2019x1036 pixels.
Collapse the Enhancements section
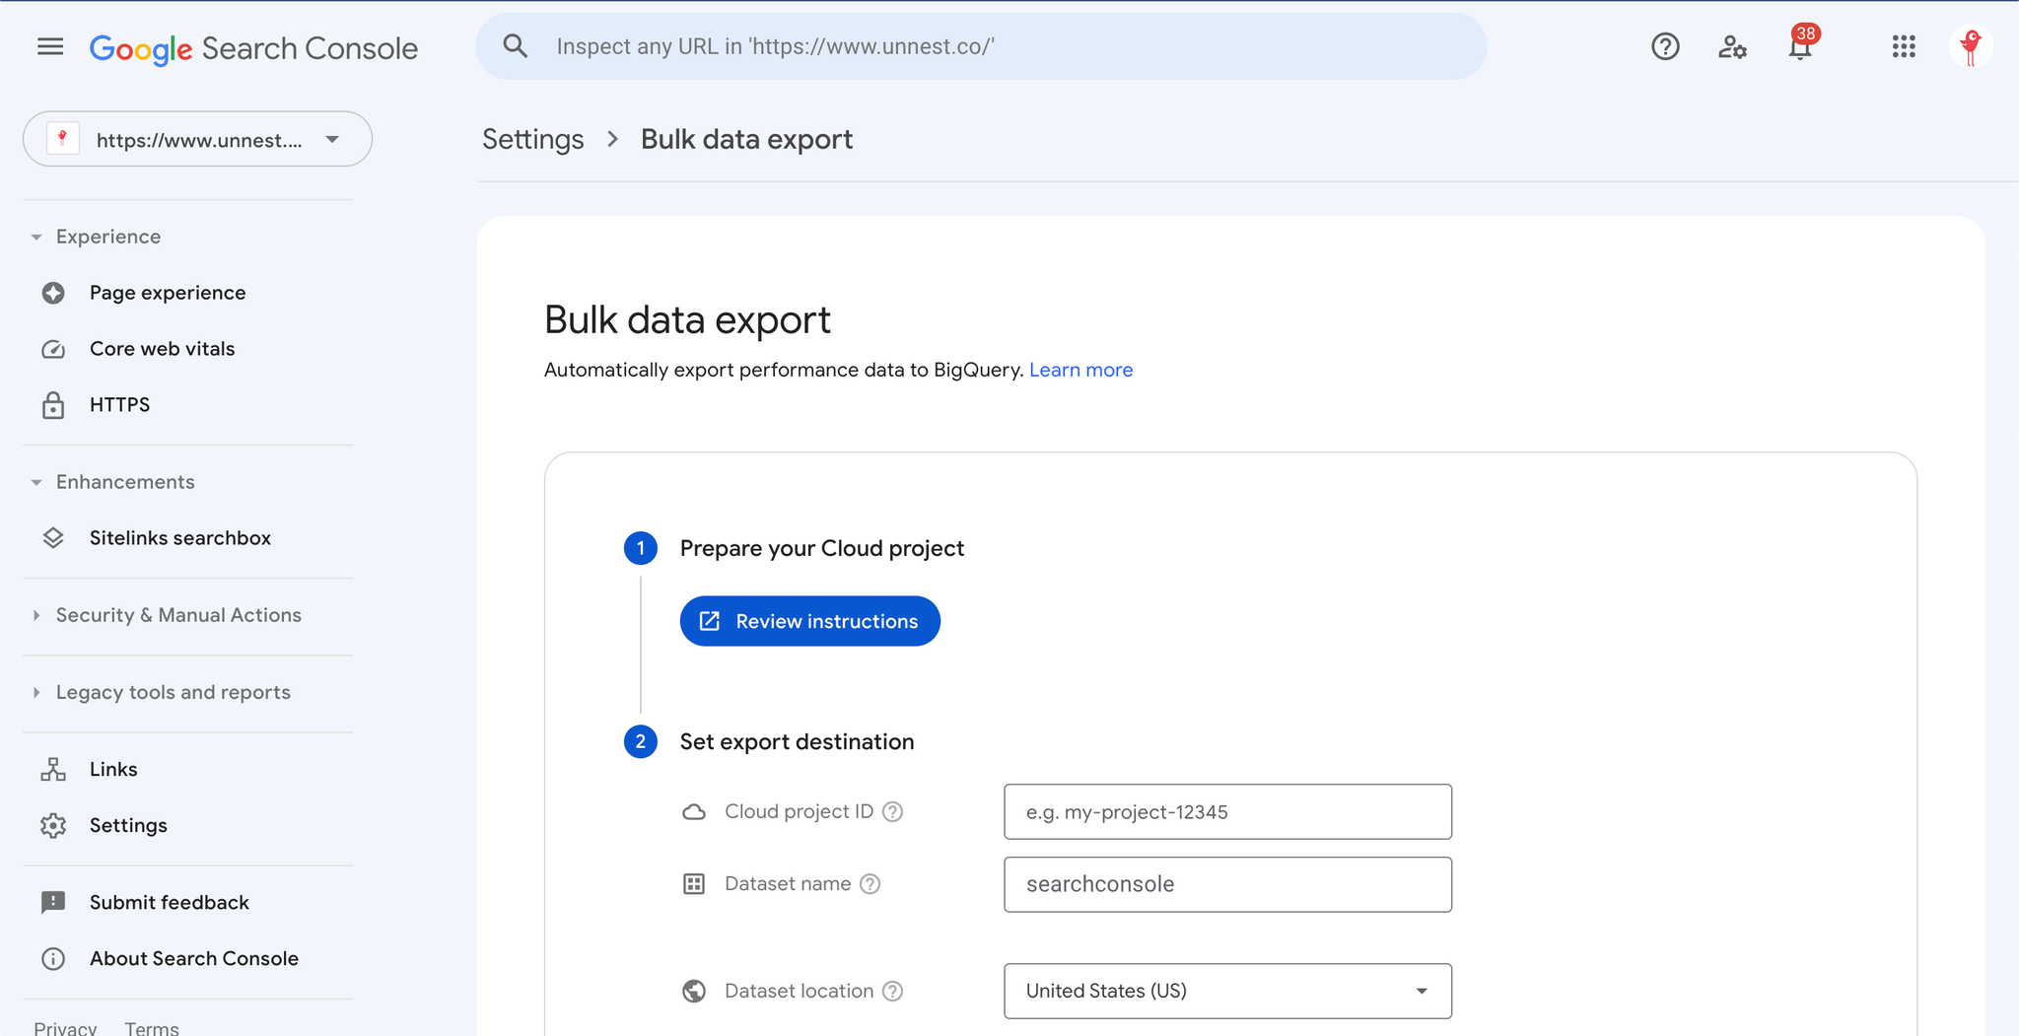click(x=36, y=483)
